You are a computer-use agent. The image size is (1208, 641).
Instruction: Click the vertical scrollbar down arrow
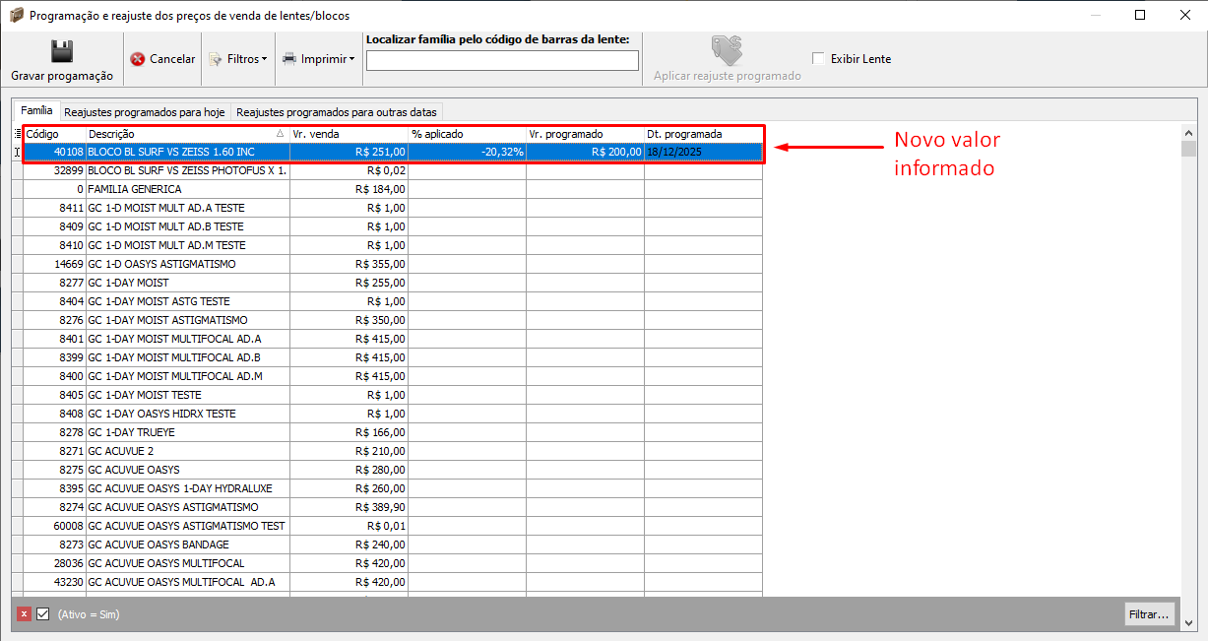pos(1188,622)
